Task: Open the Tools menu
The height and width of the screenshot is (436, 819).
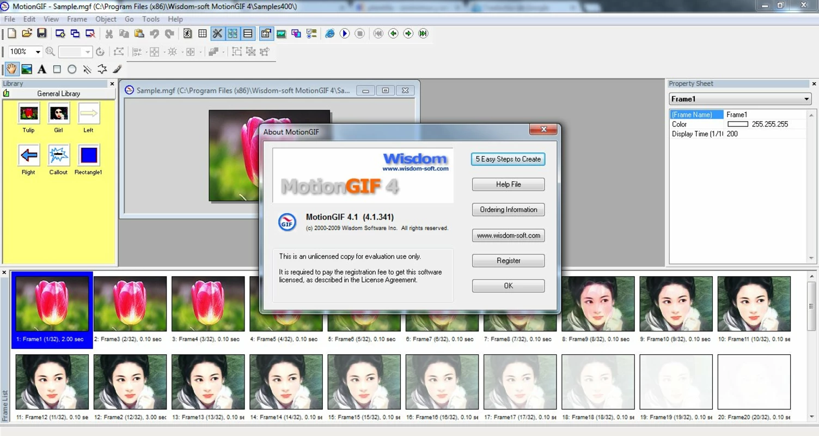Action: 151,19
